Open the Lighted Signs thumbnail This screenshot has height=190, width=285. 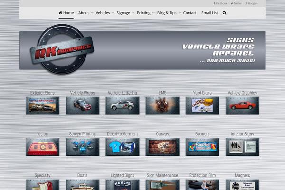click(x=123, y=185)
